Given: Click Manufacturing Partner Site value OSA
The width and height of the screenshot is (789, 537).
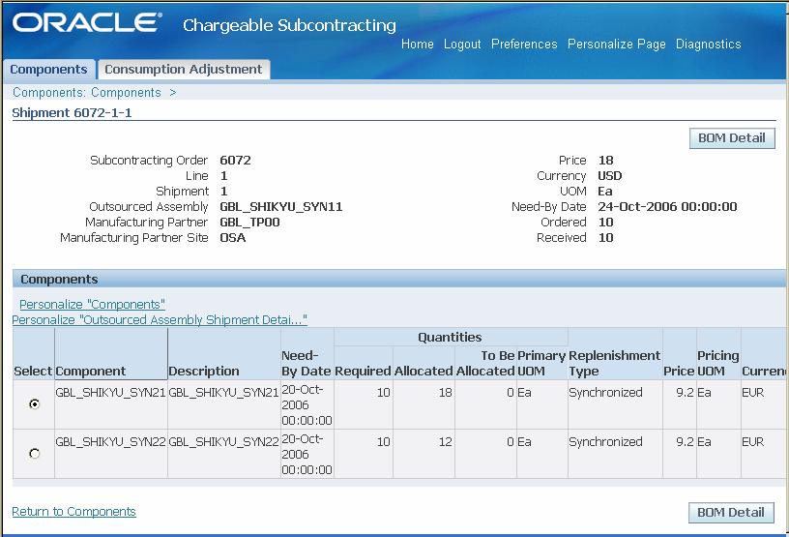Looking at the screenshot, I should click(x=233, y=238).
